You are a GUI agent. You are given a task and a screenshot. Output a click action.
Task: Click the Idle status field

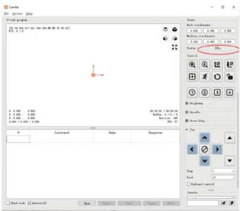pos(217,48)
